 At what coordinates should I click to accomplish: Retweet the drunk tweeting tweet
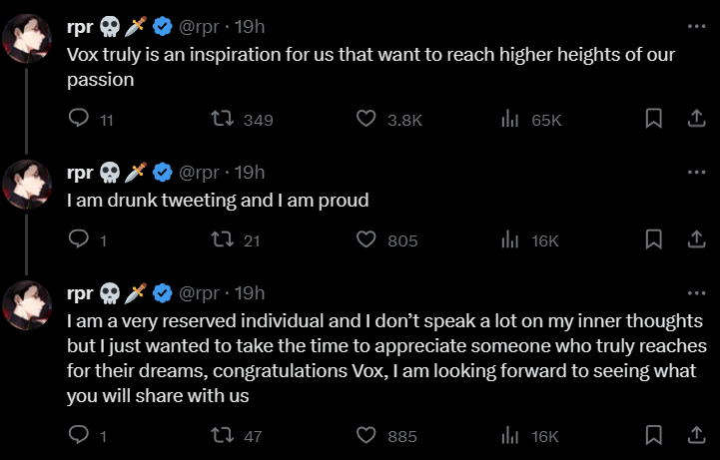225,240
